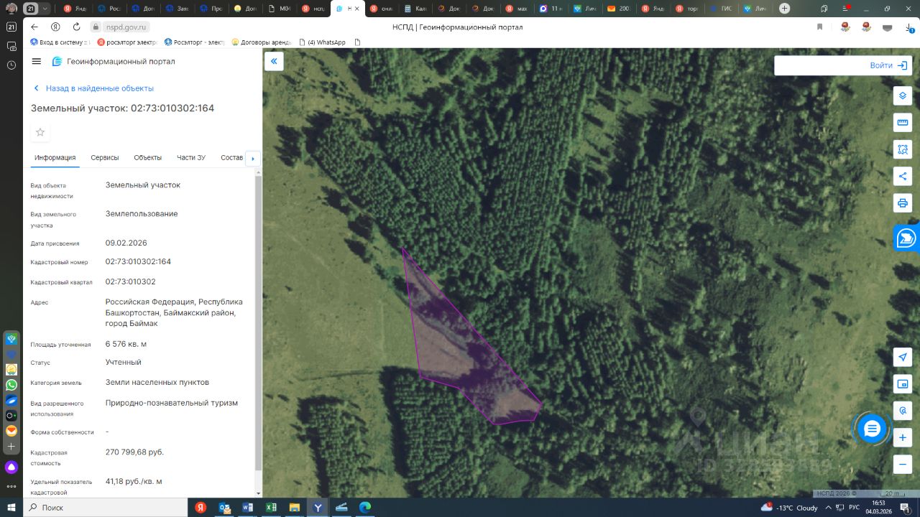The width and height of the screenshot is (920, 517).
Task: Select the area selection tool
Action: click(903, 149)
